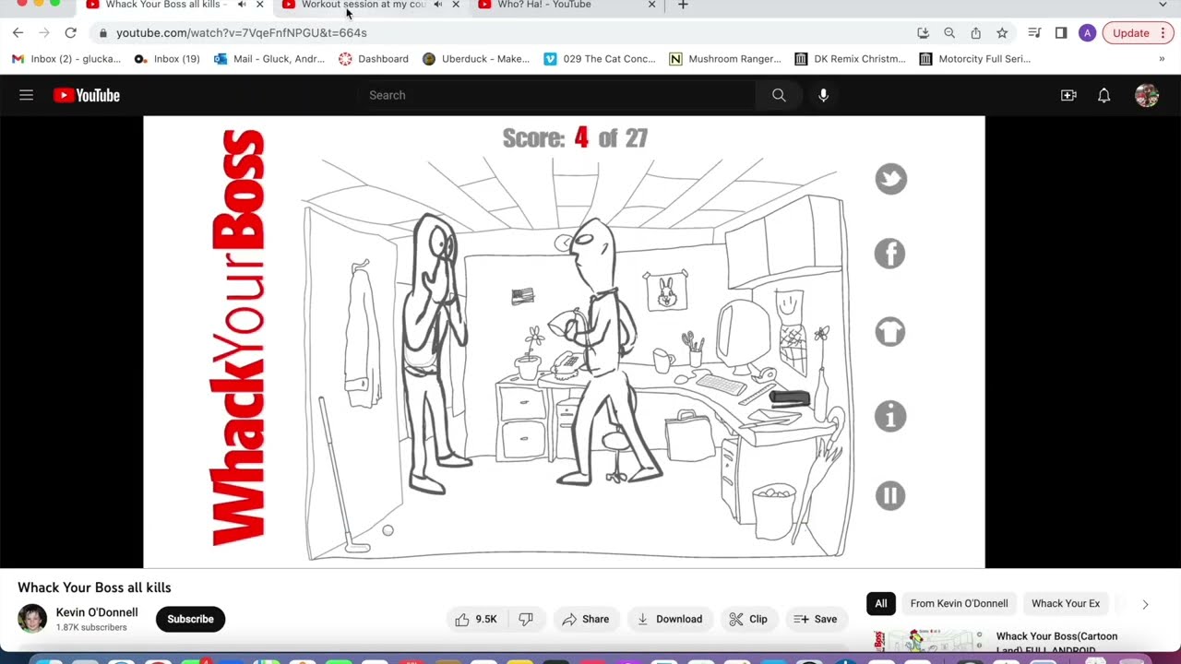Open the Chrome profile avatar A
Screen dimensions: 1181x664
pos(1087,33)
